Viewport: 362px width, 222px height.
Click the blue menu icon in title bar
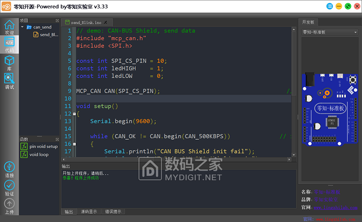pyautogui.click(x=330, y=7)
